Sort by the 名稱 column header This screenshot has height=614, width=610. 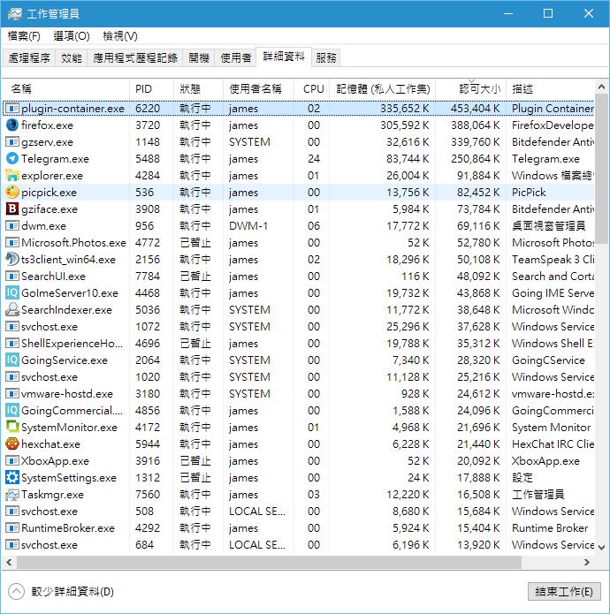click(65, 89)
